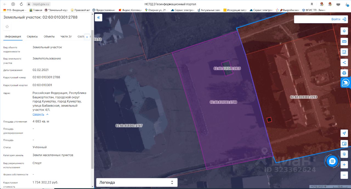Open the Главная bookmark

36,10
